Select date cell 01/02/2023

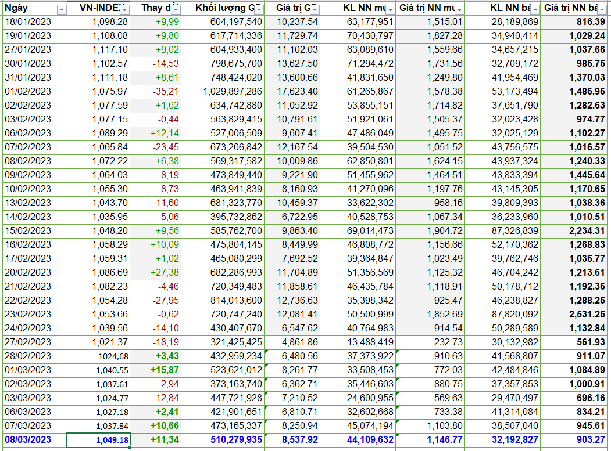click(x=35, y=92)
